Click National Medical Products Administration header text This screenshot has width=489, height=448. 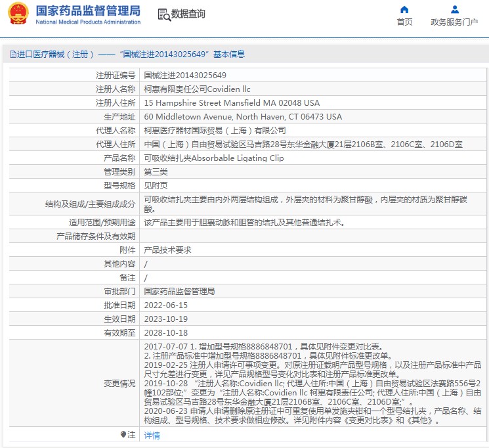point(87,22)
